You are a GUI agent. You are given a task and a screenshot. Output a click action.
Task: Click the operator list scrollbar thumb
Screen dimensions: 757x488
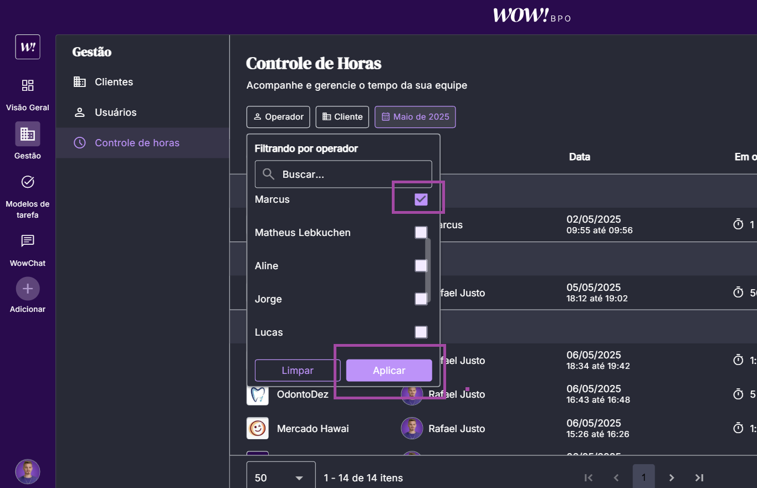(428, 269)
